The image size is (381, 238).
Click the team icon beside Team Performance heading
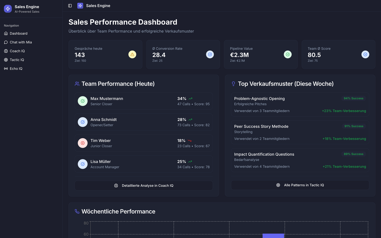coord(77,83)
